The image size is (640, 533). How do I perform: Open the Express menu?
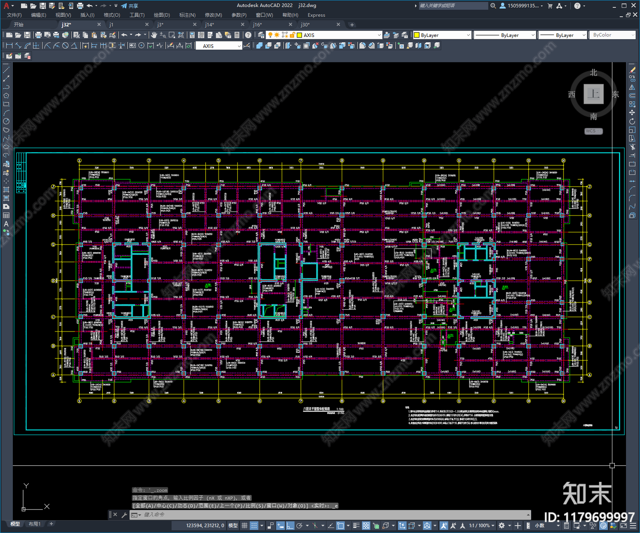pyautogui.click(x=316, y=15)
